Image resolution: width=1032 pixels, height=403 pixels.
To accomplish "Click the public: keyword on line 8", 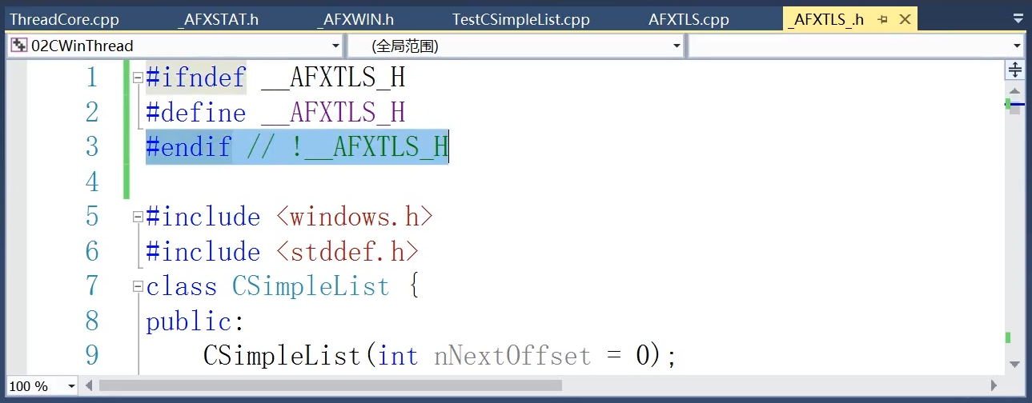I will (195, 321).
